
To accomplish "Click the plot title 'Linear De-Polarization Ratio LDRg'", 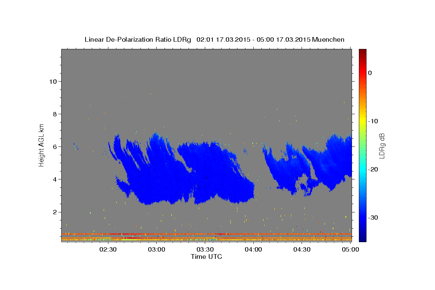I will coord(138,40).
